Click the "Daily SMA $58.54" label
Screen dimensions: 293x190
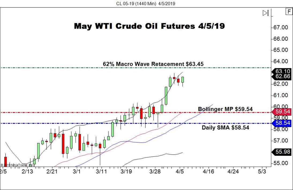point(225,128)
